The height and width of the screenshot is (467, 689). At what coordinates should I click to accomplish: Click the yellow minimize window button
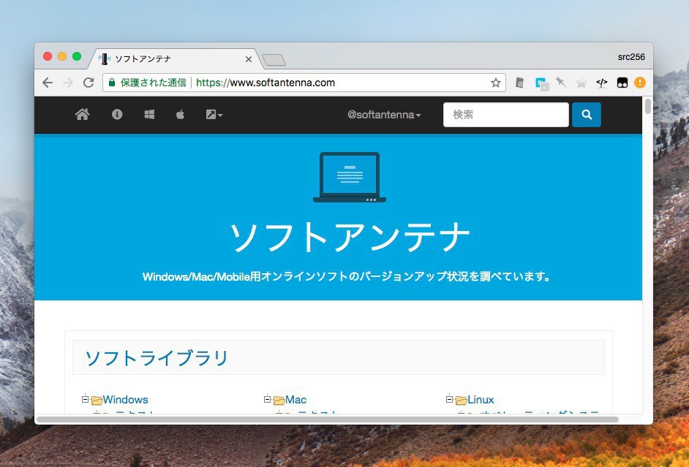[x=62, y=56]
